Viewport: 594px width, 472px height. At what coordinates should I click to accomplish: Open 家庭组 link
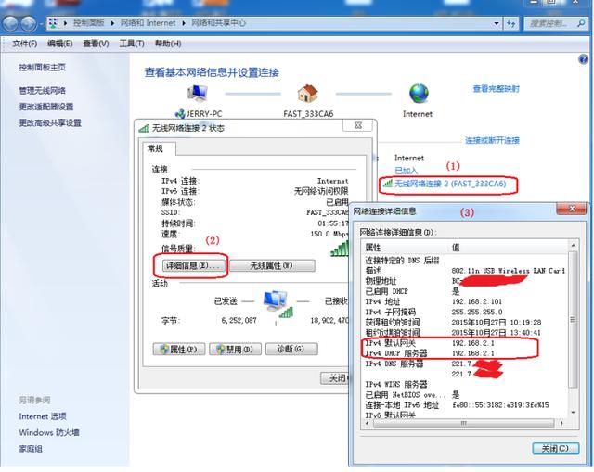click(31, 449)
